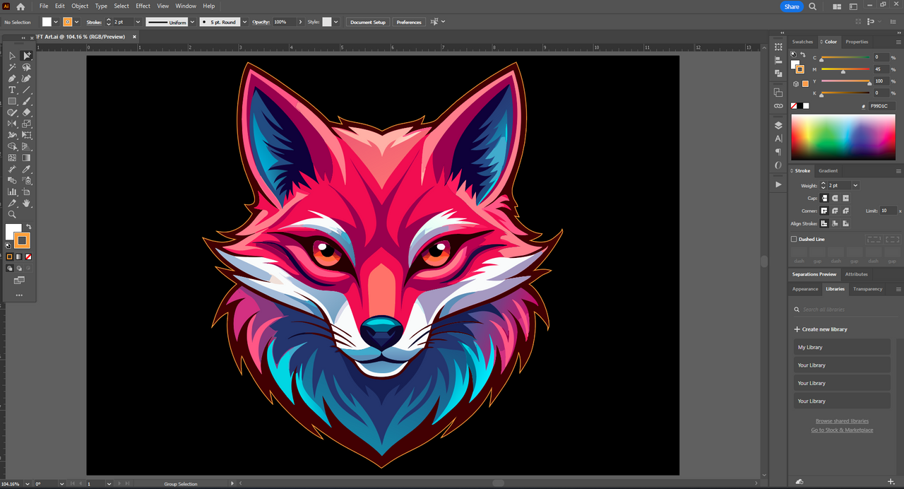Open the search magnifier in top bar
The height and width of the screenshot is (489, 904).
pyautogui.click(x=813, y=6)
